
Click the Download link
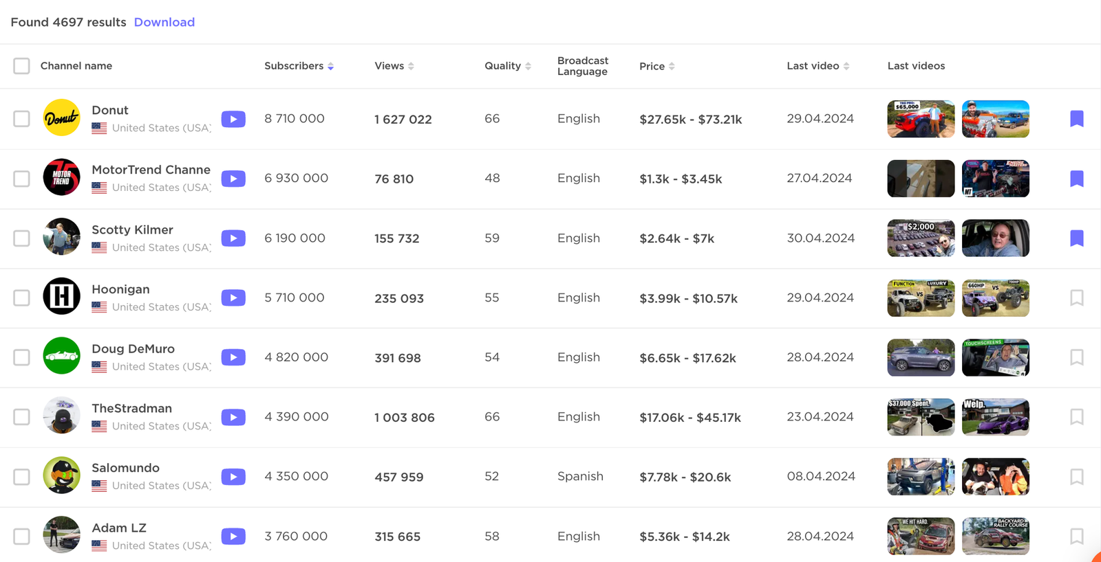coord(164,22)
